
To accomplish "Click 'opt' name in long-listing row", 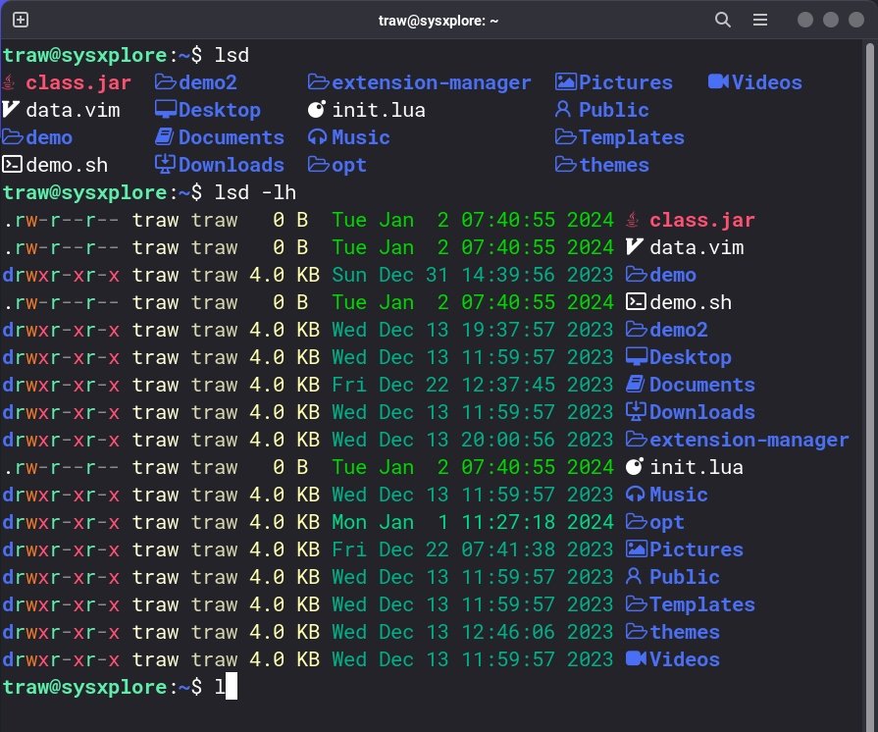I will coord(667,521).
